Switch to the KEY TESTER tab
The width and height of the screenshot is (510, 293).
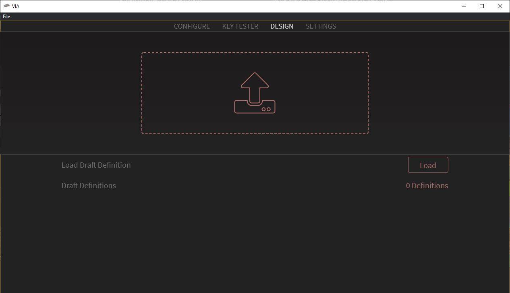point(240,26)
